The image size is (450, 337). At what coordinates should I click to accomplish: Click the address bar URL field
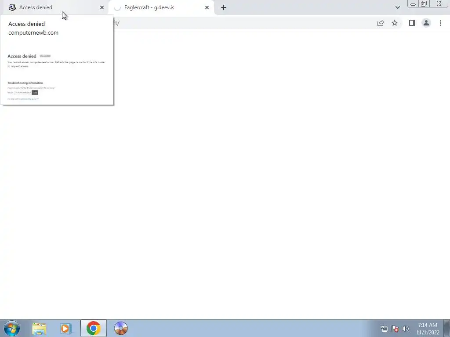tap(244, 23)
